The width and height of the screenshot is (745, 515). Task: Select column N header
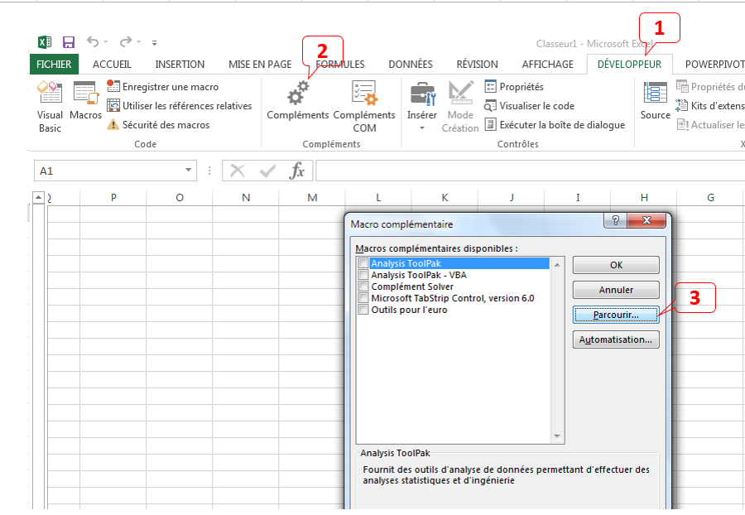246,198
